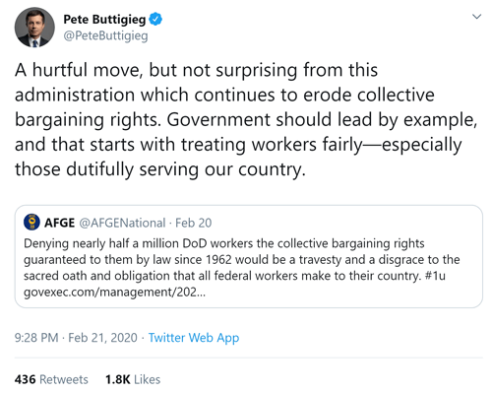Viewport: 492px width, 393px height.
Task: Click the 9:28 PM timestamp
Action: pyautogui.click(x=36, y=338)
